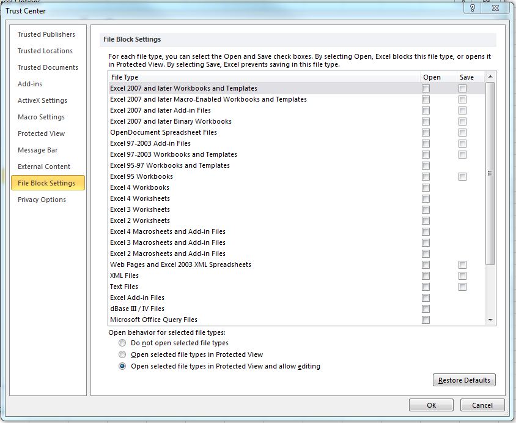This screenshot has height=423, width=516.
Task: Check Open for XML Files
Action: (x=426, y=275)
